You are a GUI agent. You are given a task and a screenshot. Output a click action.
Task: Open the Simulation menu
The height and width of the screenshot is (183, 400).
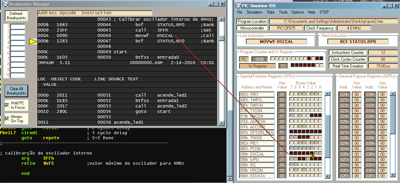[x=254, y=12]
